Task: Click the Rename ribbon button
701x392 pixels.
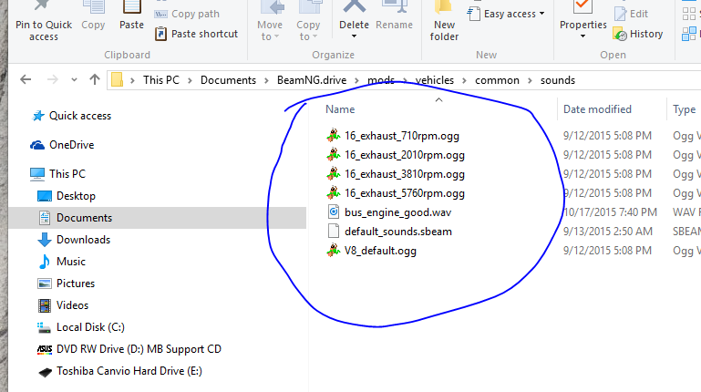Action: point(394,17)
